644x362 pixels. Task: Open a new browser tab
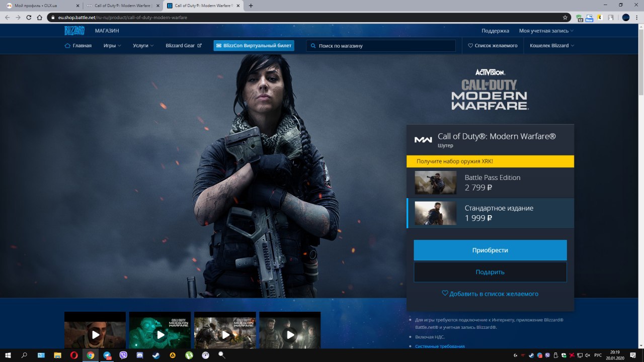pyautogui.click(x=251, y=6)
